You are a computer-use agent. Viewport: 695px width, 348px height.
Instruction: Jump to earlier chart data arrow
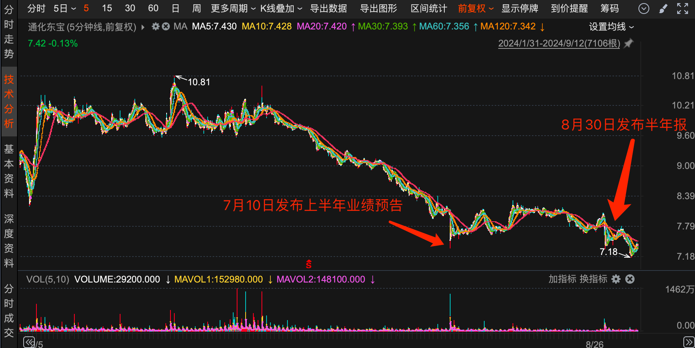coord(29,342)
